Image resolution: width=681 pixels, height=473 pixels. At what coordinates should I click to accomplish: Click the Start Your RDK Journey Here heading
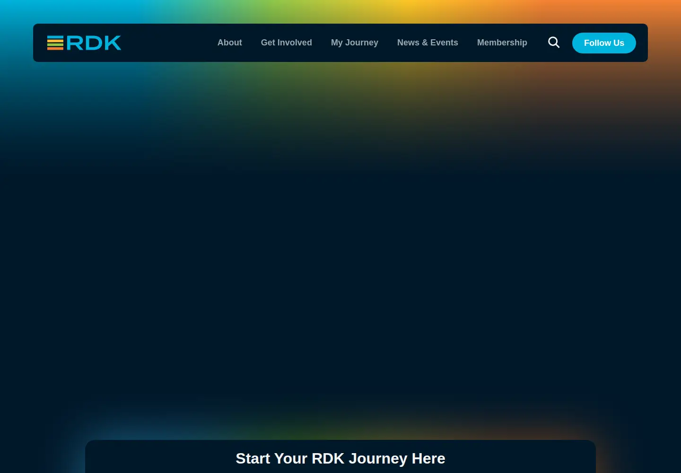pyautogui.click(x=340, y=458)
